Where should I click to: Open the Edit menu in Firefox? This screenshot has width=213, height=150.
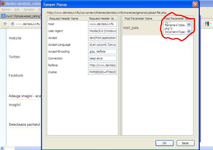coord(17,10)
